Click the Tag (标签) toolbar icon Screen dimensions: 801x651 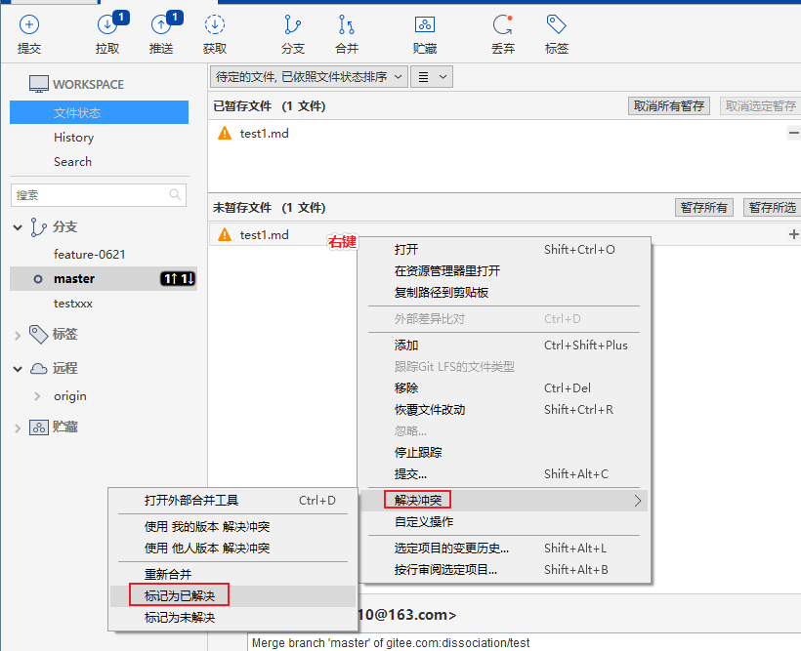[557, 33]
